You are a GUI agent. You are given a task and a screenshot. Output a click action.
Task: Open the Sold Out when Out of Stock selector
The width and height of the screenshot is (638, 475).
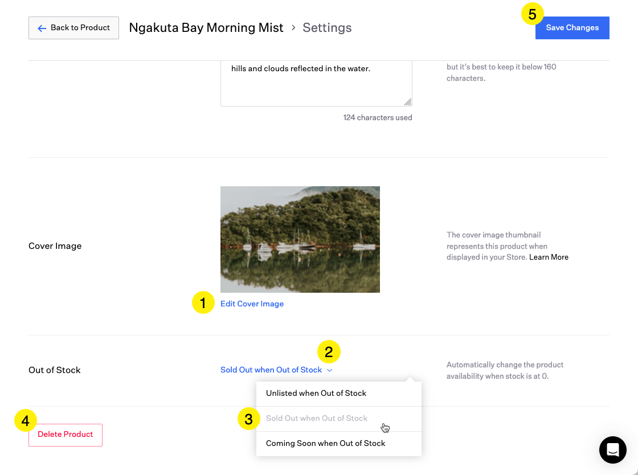(271, 370)
